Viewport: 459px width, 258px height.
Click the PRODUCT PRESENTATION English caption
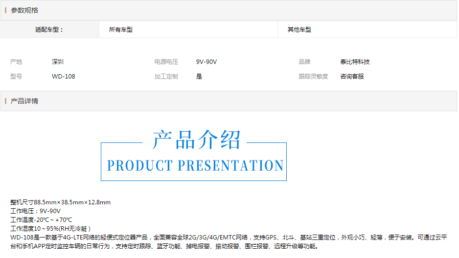coord(195,165)
